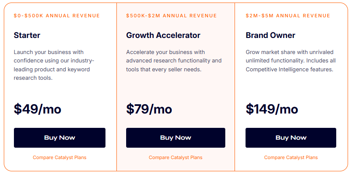Select the Growth Accelerator plan title

tap(163, 35)
